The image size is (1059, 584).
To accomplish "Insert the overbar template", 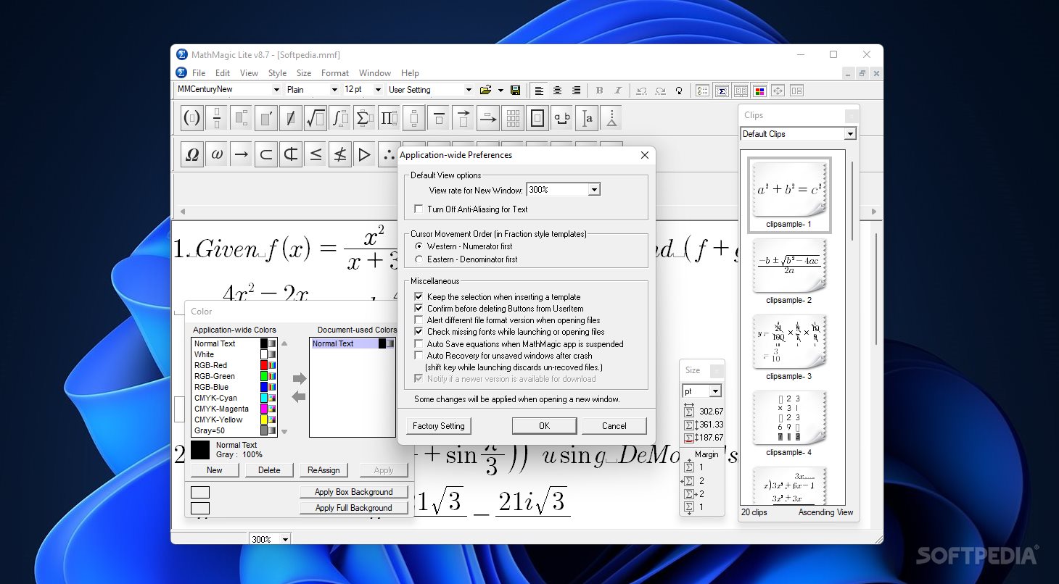I will 439,117.
